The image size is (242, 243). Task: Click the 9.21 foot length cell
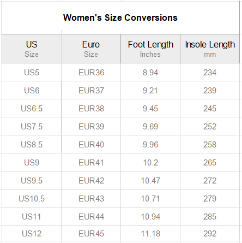tap(150, 91)
